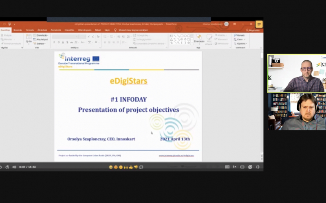Click the user account avatar
326x203 pixels.
tap(227, 24)
